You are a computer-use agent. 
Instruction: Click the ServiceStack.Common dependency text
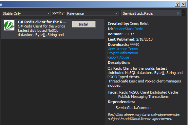(133, 108)
